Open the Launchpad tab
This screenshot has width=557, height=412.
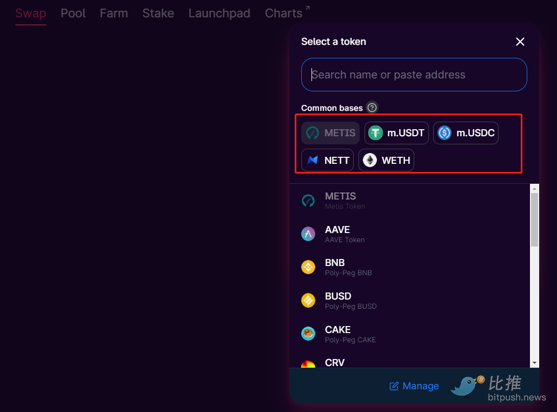(x=219, y=14)
